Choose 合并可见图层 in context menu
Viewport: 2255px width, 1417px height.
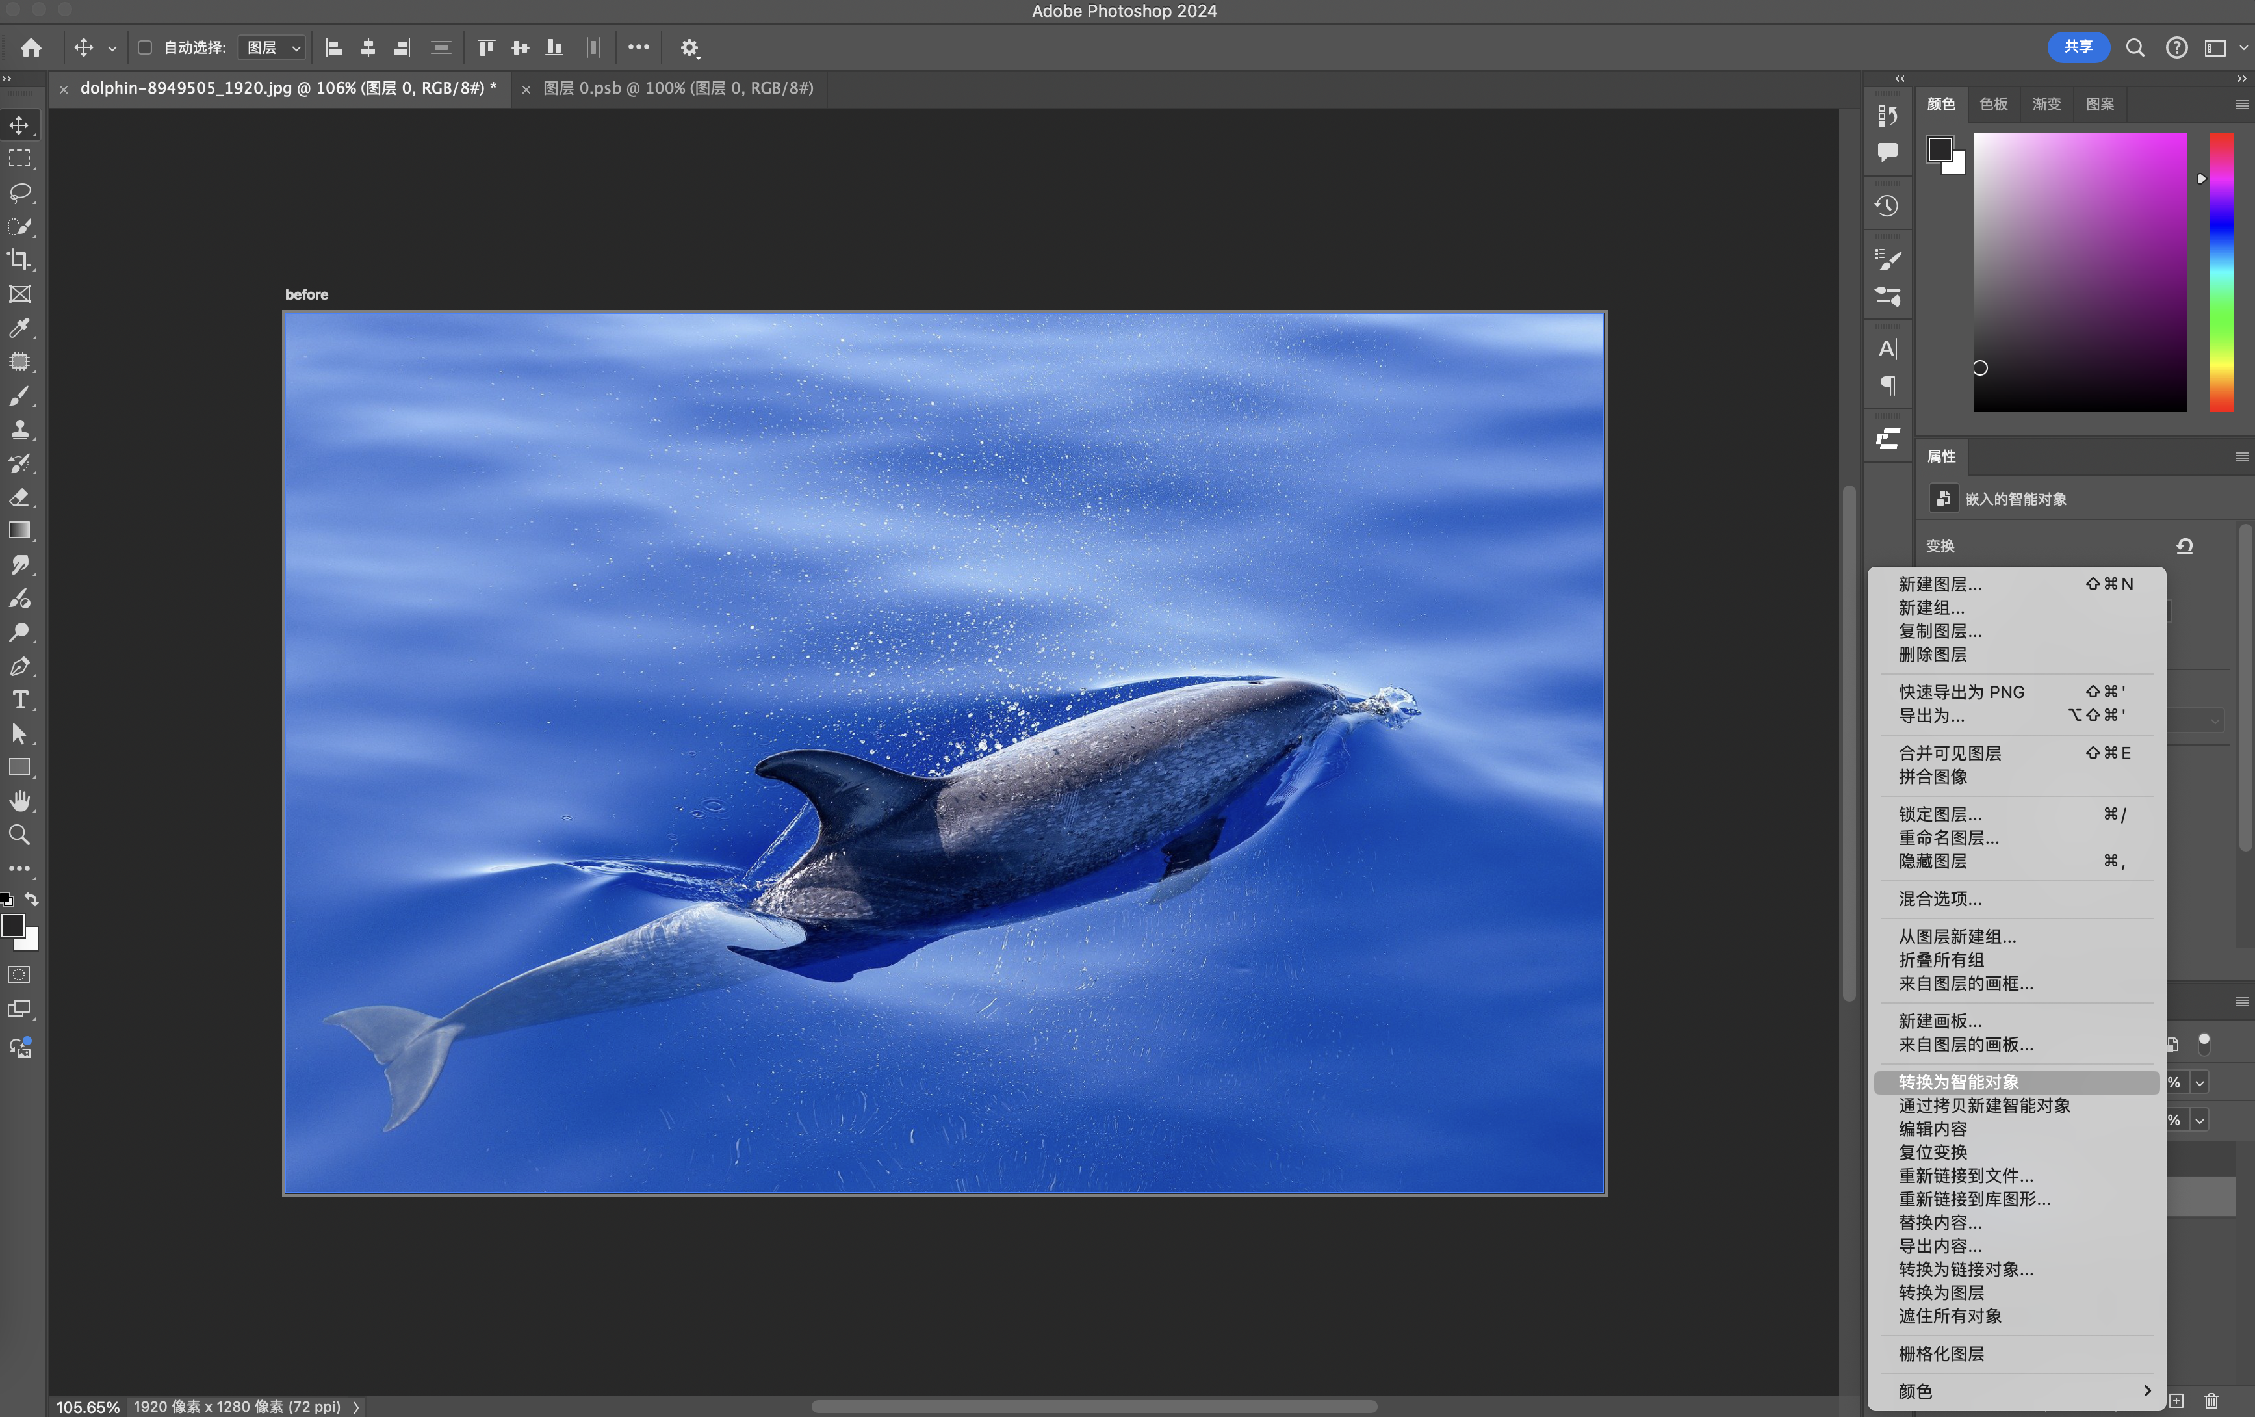pyautogui.click(x=2017, y=752)
